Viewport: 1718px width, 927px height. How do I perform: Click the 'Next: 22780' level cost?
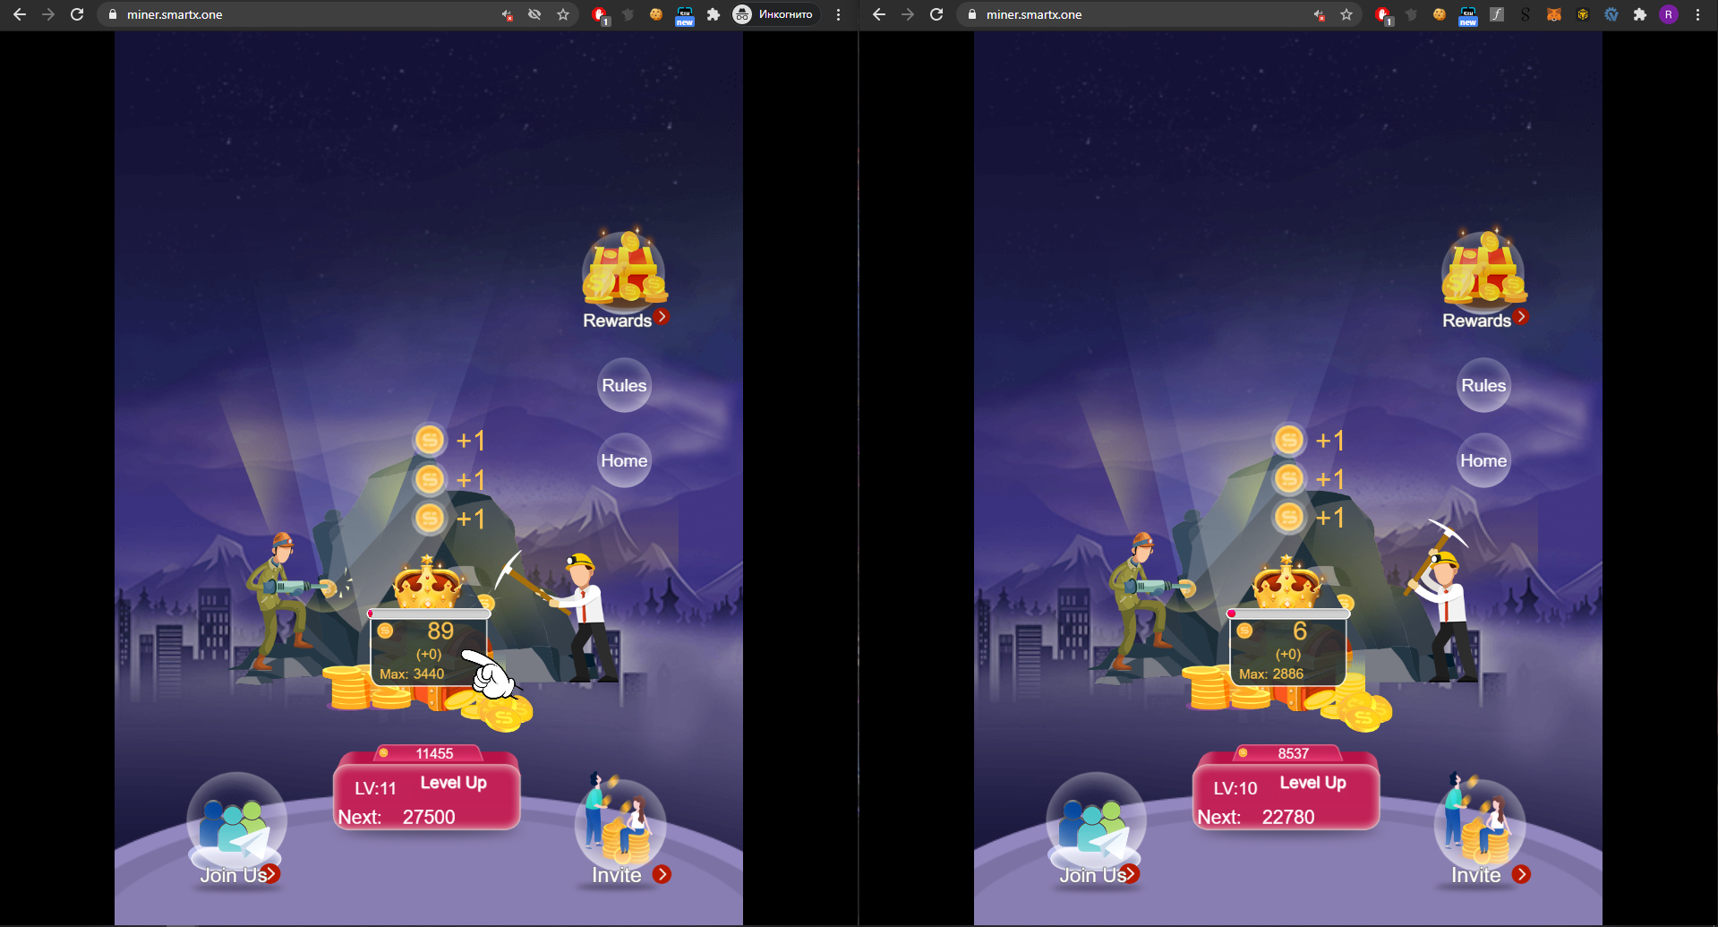point(1256,817)
